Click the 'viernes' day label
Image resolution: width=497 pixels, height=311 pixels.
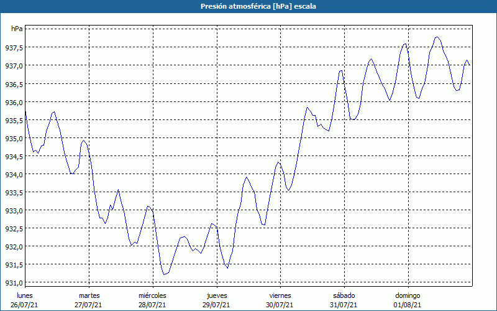(x=280, y=295)
